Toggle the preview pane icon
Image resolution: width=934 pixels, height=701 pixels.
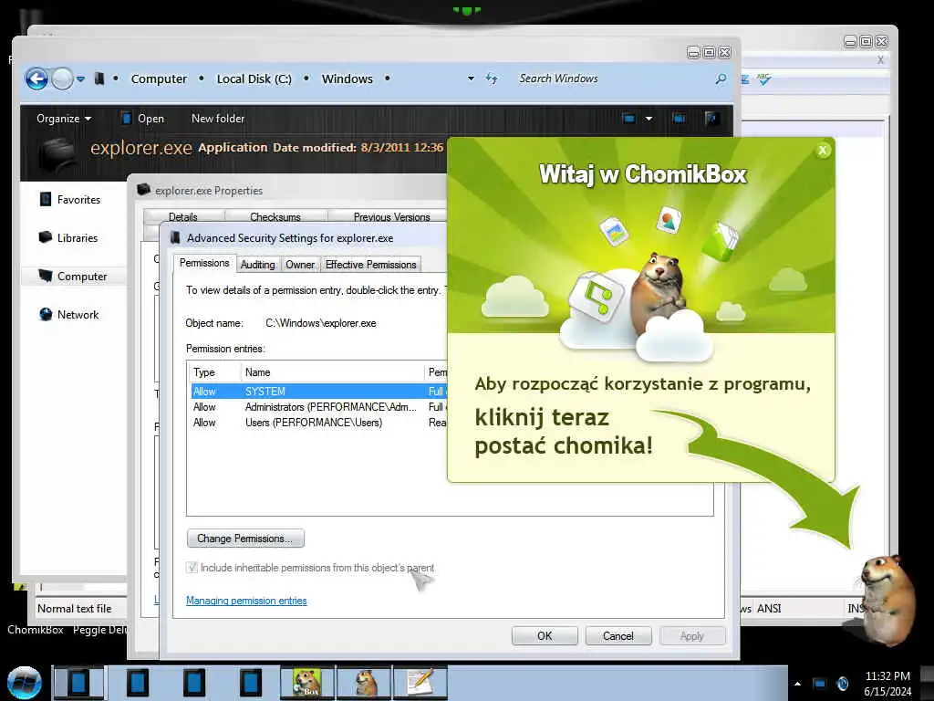pos(679,118)
